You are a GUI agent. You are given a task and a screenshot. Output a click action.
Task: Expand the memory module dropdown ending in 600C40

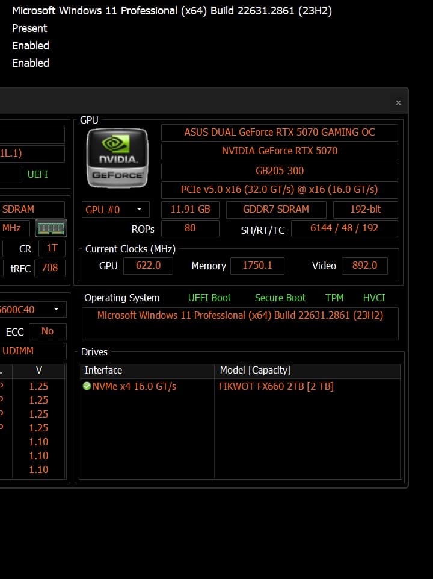32,310
